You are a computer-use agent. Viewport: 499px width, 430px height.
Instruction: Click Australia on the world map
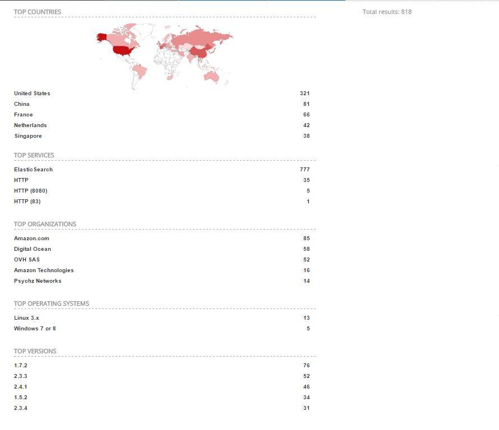(x=211, y=77)
